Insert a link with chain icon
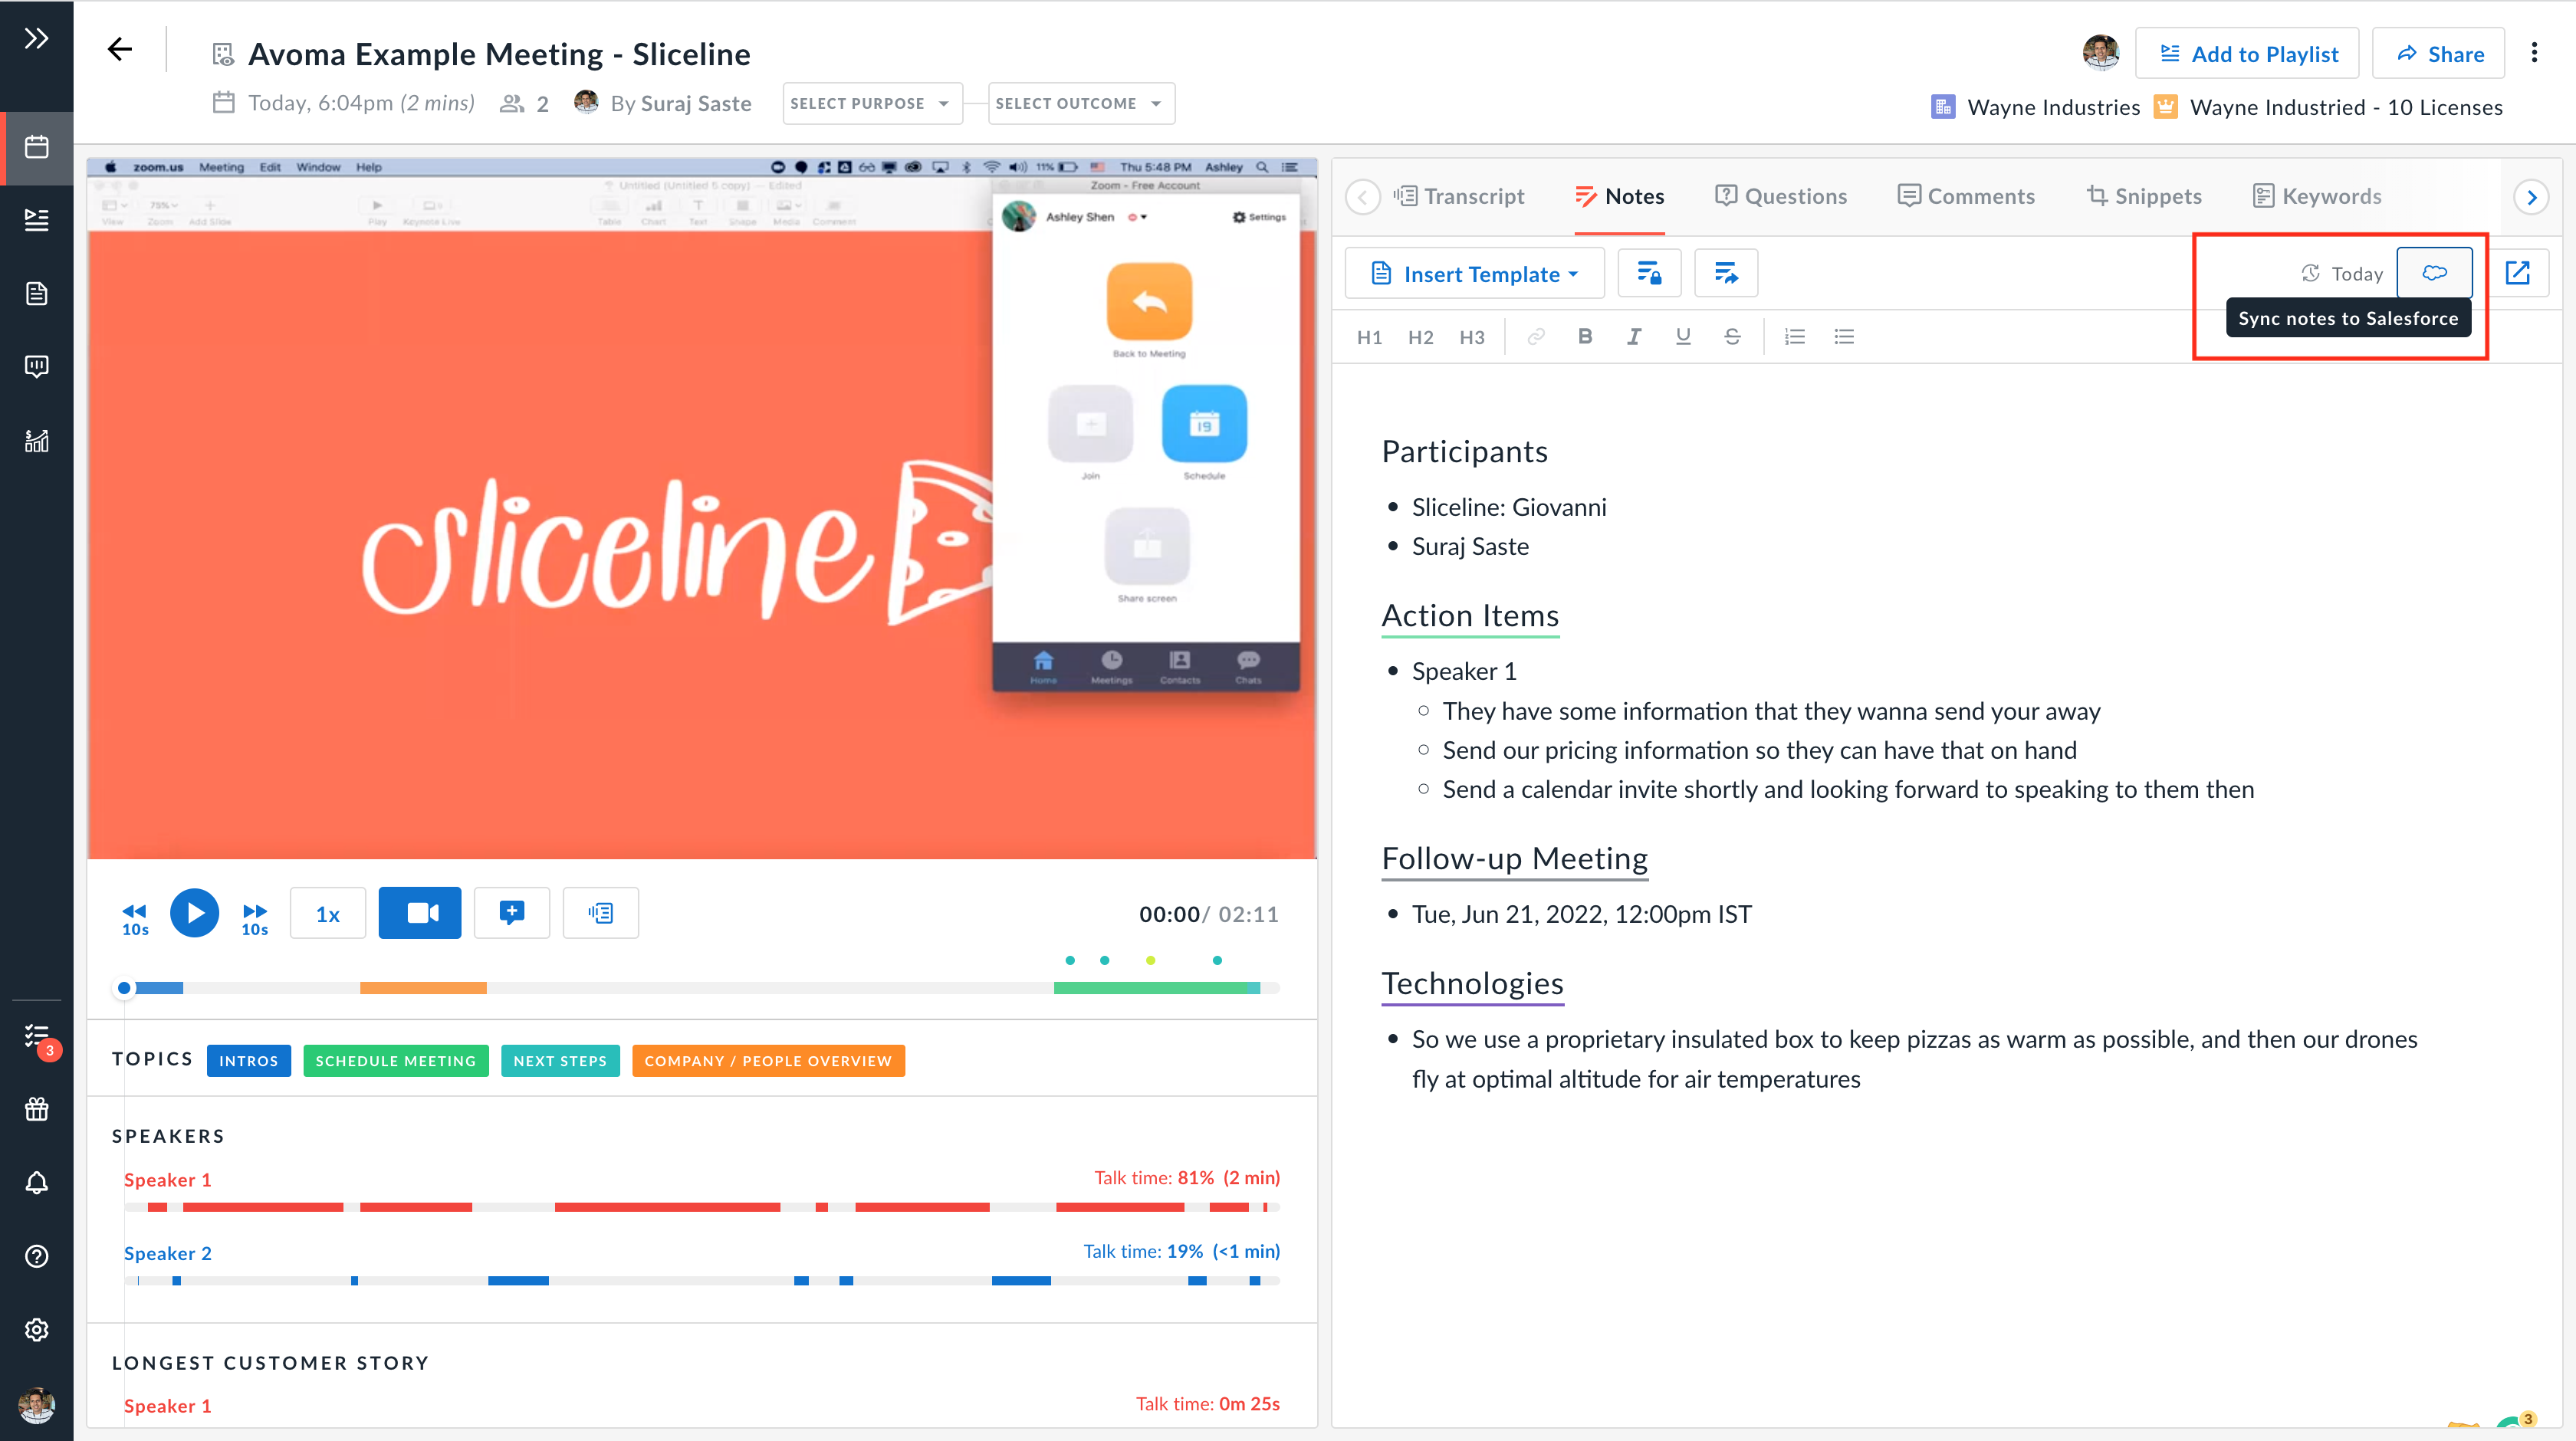The image size is (2576, 1441). coord(1536,337)
